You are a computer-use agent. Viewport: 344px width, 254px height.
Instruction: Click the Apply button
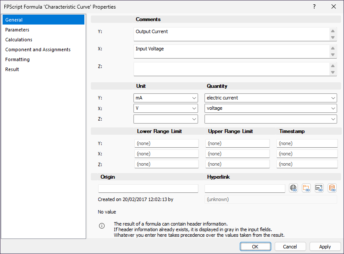pos(325,247)
